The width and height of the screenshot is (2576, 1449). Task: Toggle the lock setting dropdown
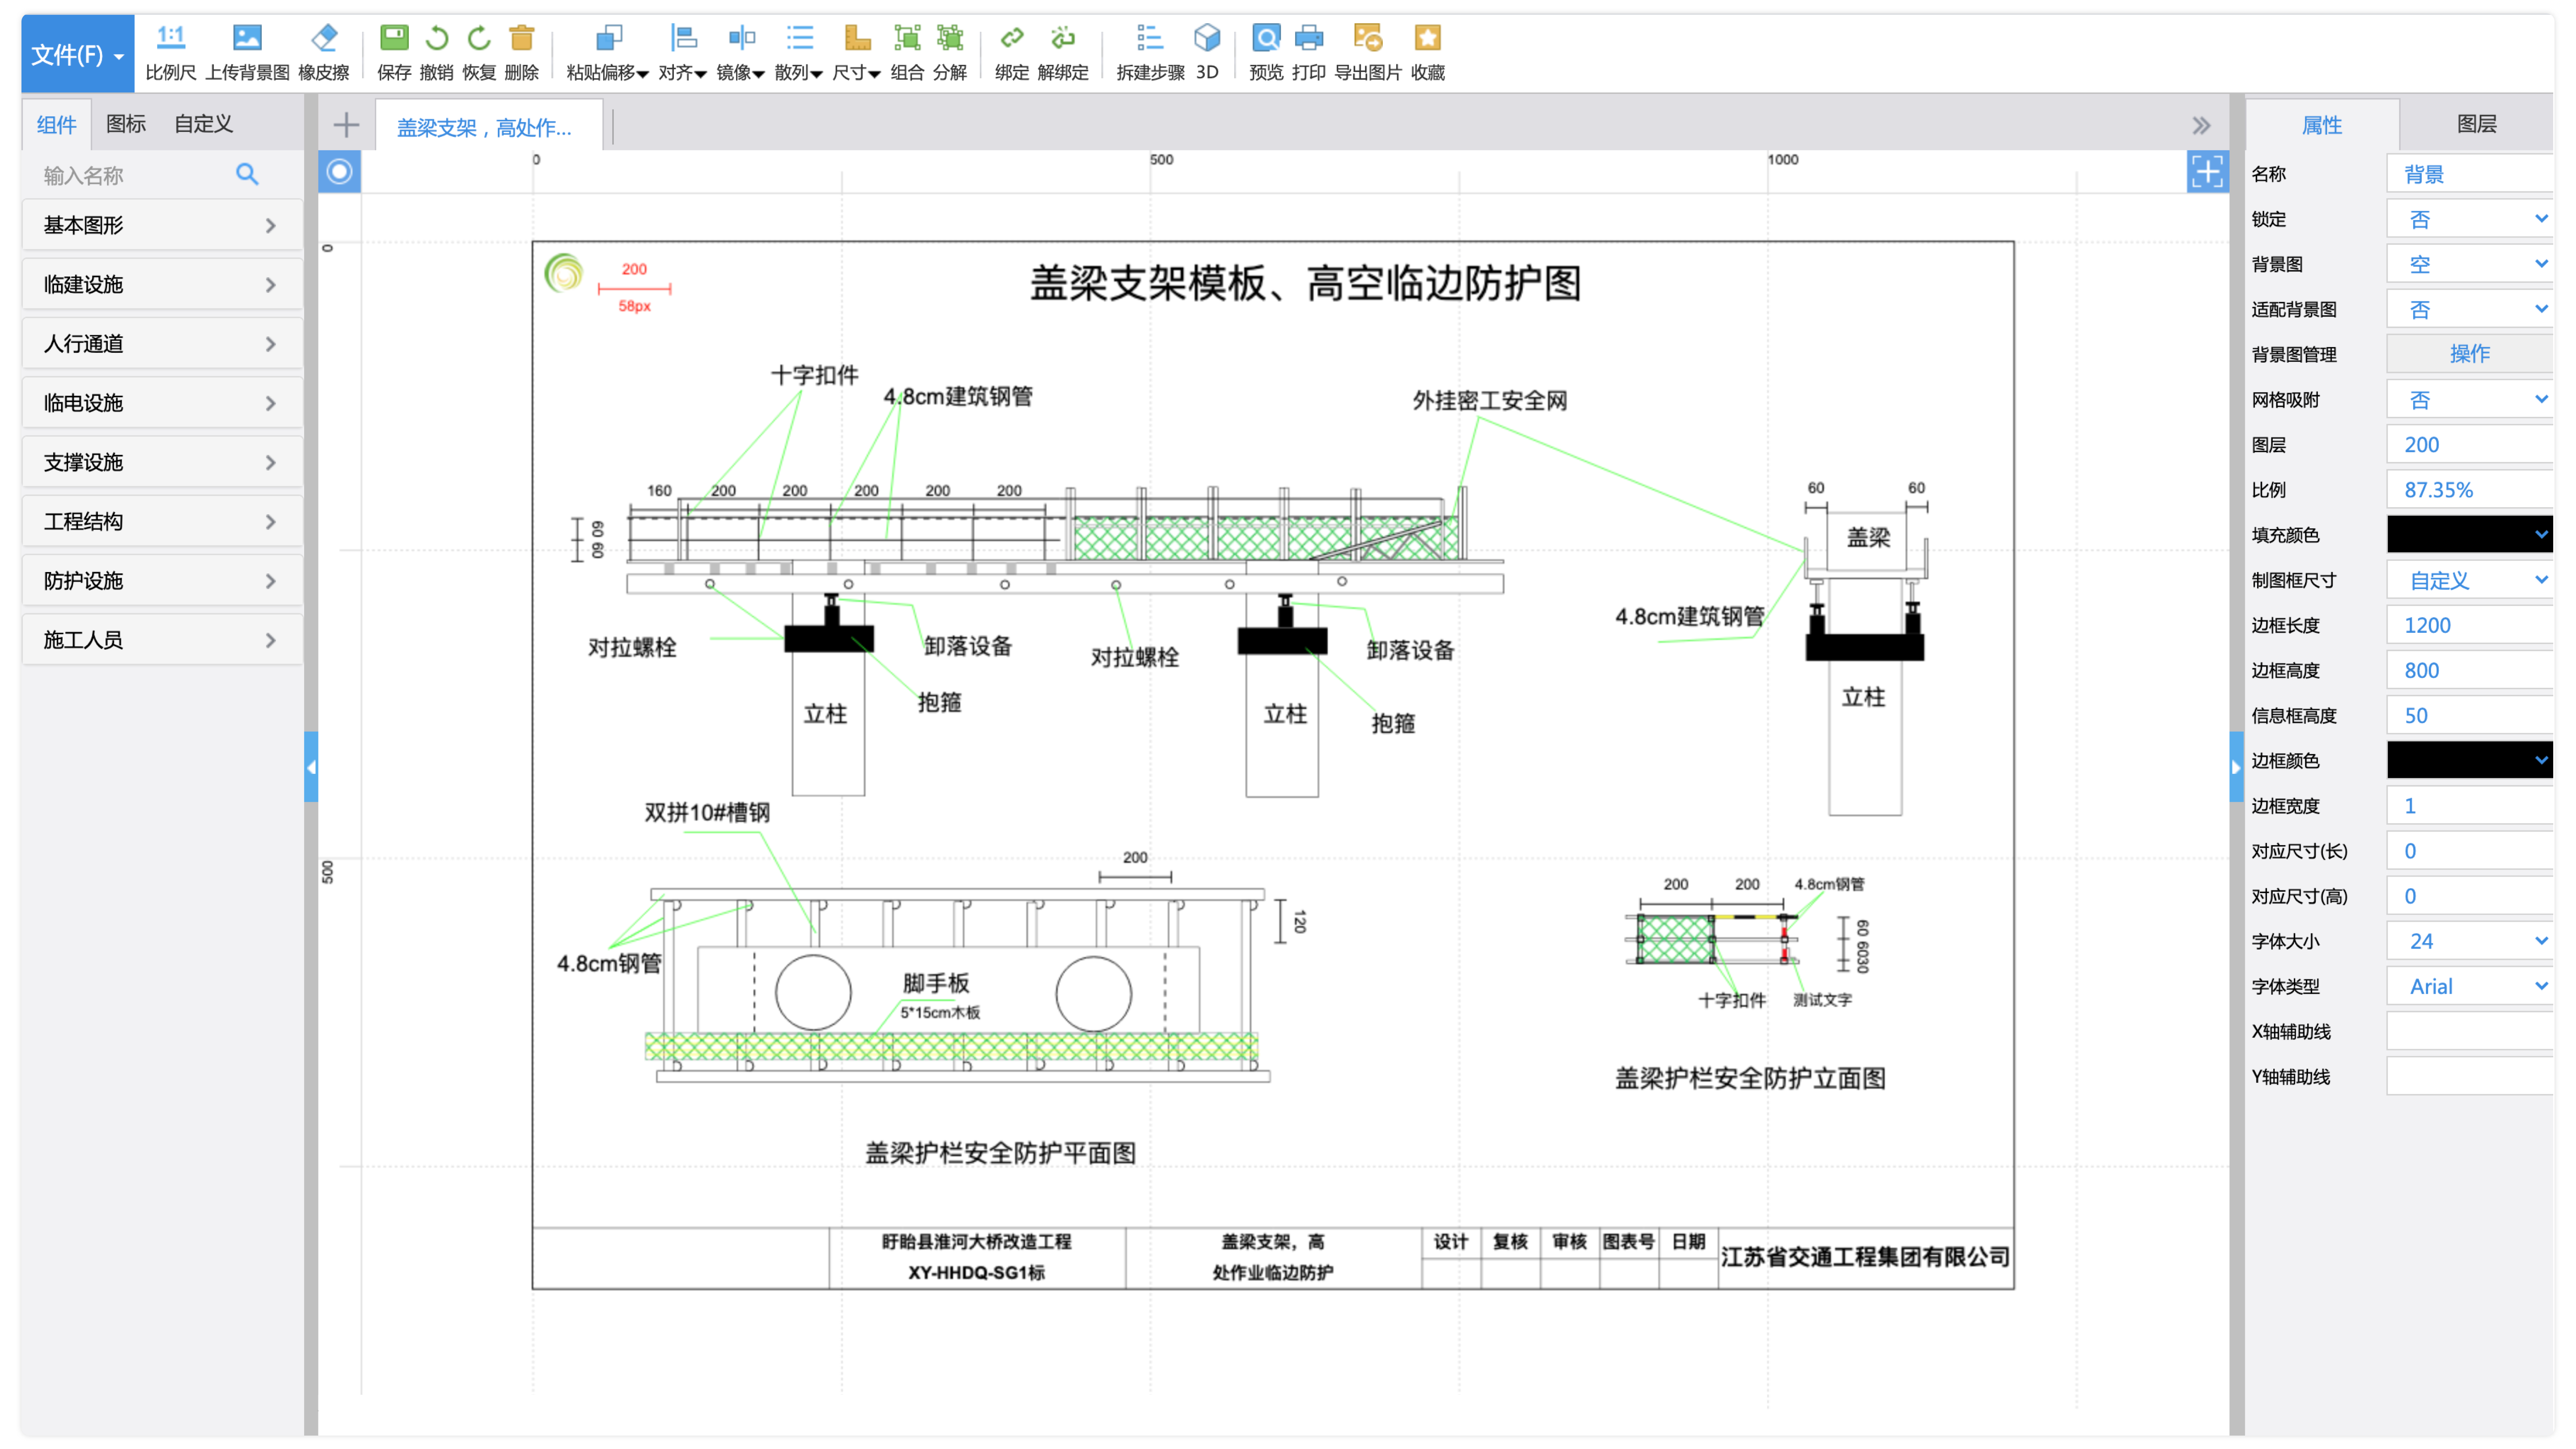click(2470, 219)
